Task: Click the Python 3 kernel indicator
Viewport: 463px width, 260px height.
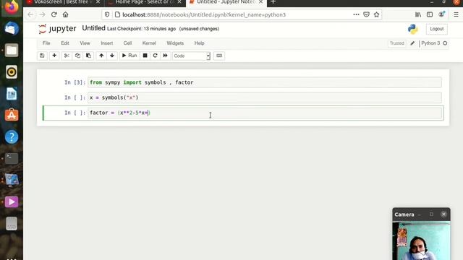Action: coord(430,43)
